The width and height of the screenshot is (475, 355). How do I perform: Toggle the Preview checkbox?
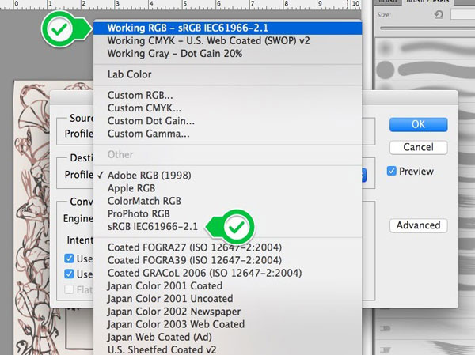pyautogui.click(x=391, y=171)
